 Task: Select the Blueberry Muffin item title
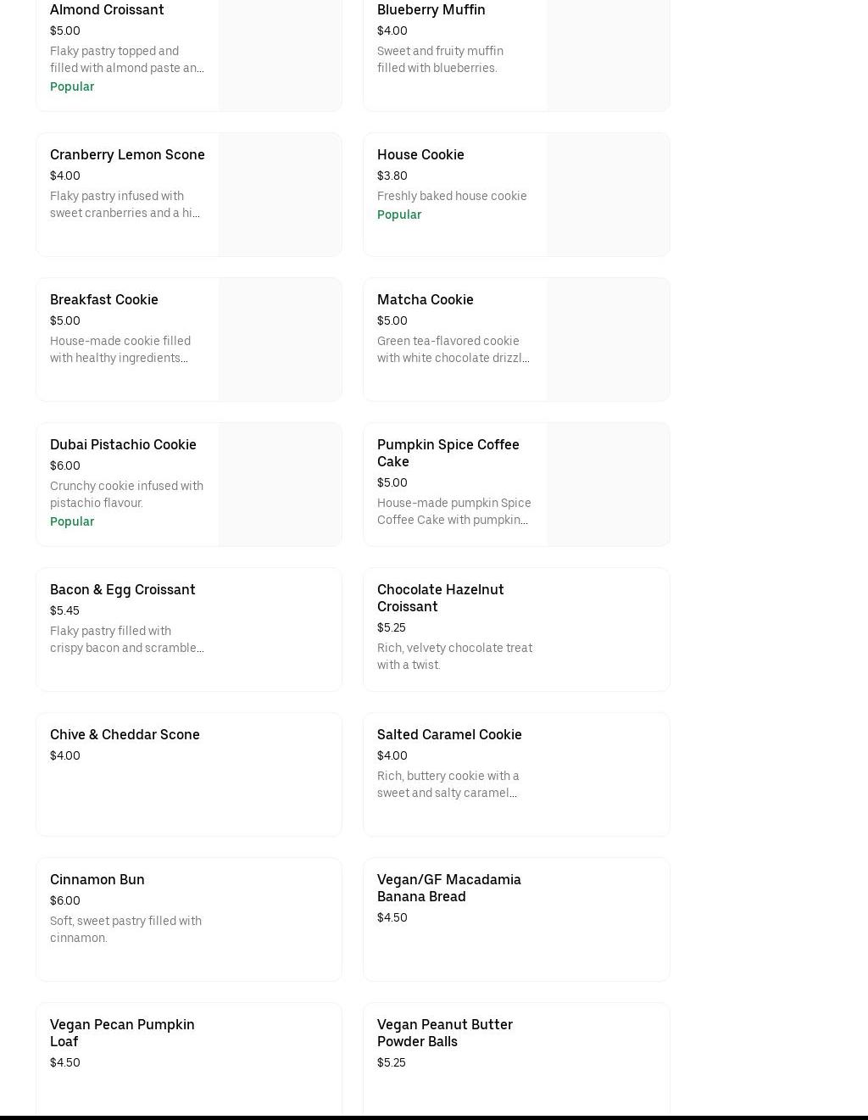point(431,10)
